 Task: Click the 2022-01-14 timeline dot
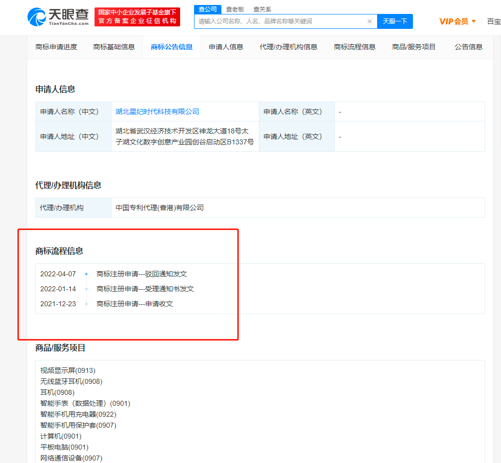click(x=86, y=289)
